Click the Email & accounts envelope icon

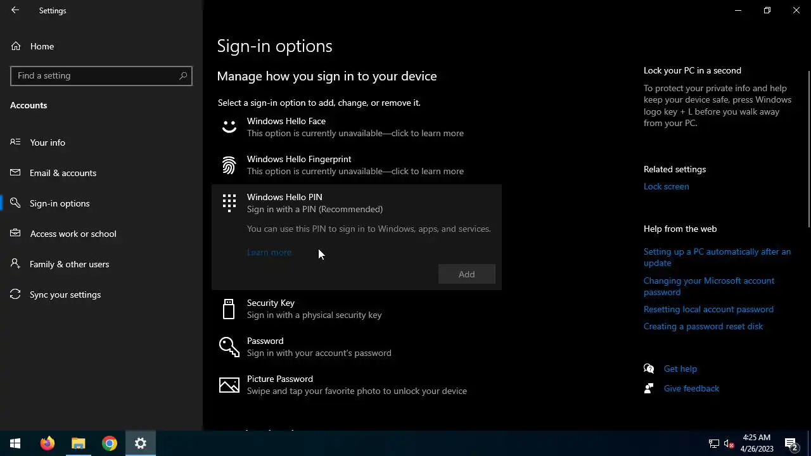(x=15, y=172)
